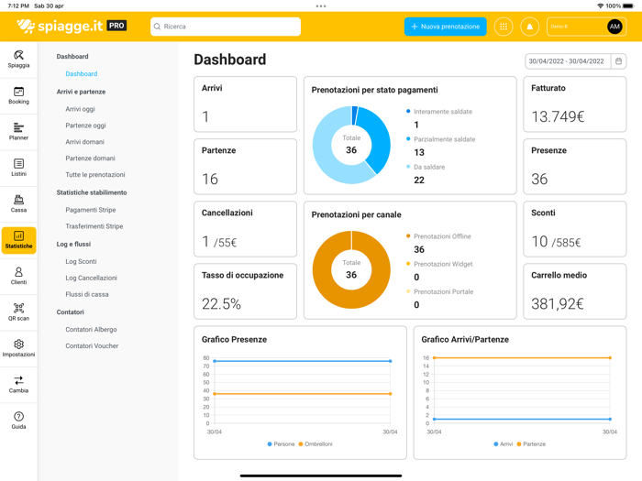The image size is (642, 481).
Task: Toggle the Persone series in Grafico Presenze legend
Action: 281,444
